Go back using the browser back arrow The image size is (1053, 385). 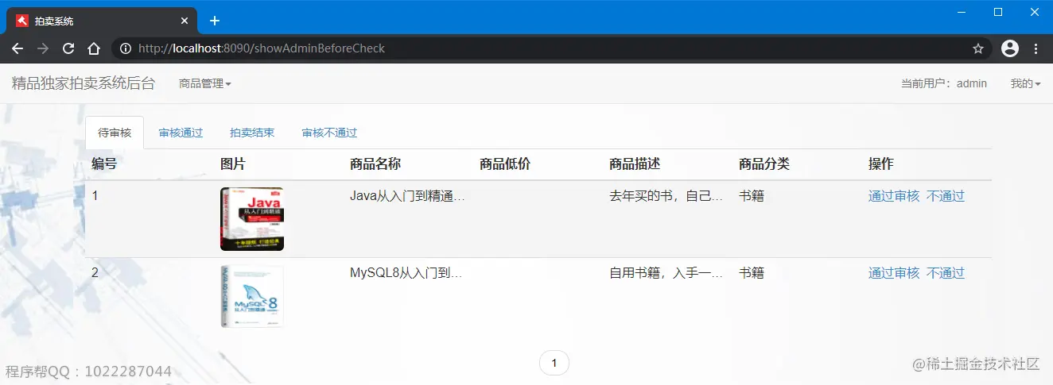[17, 48]
